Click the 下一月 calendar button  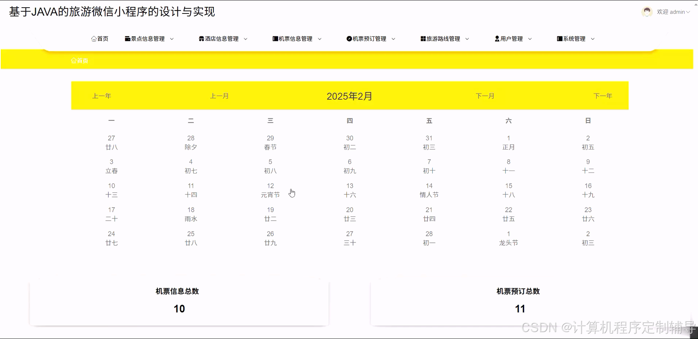(x=485, y=96)
